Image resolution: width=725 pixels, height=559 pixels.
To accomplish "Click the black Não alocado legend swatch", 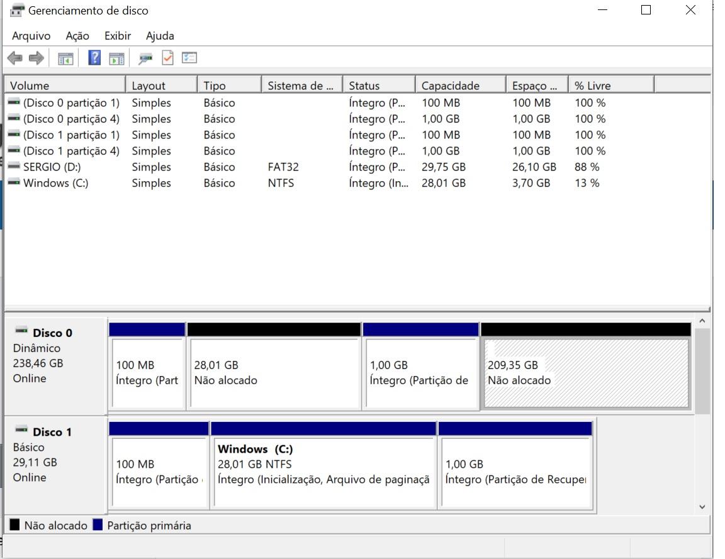I will click(x=15, y=525).
